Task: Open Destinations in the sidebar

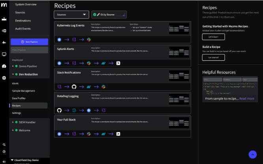Action: [x=23, y=21]
